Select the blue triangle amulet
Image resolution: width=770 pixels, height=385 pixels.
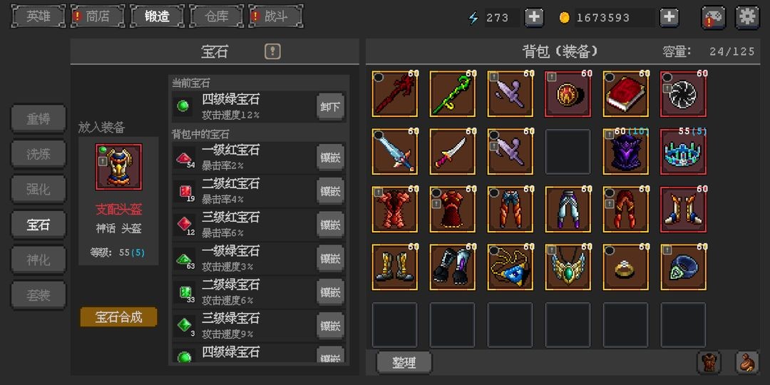pos(510,267)
